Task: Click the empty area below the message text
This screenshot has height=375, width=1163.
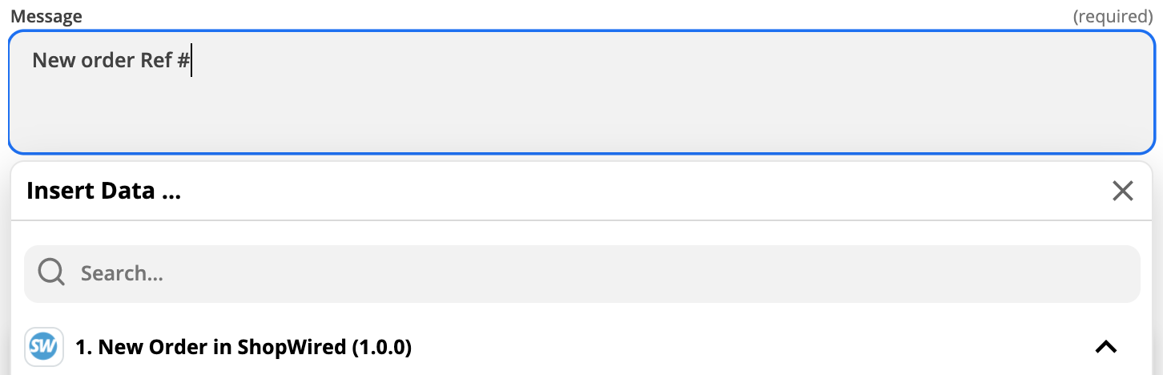Action: point(581,116)
